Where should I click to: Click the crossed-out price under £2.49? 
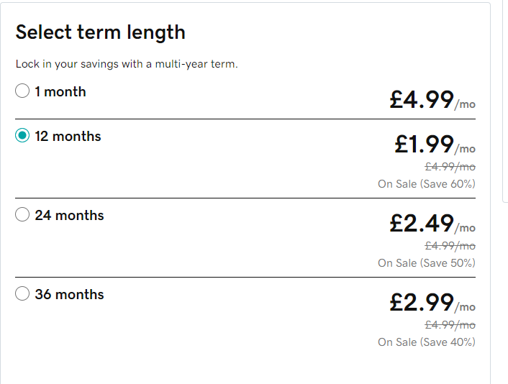coord(450,246)
